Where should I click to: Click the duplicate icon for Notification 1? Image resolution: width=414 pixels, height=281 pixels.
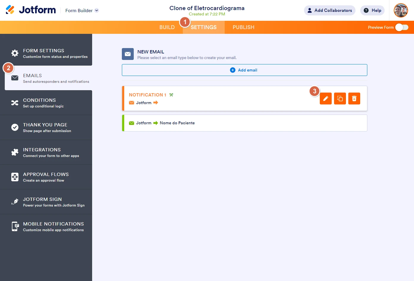(x=340, y=99)
